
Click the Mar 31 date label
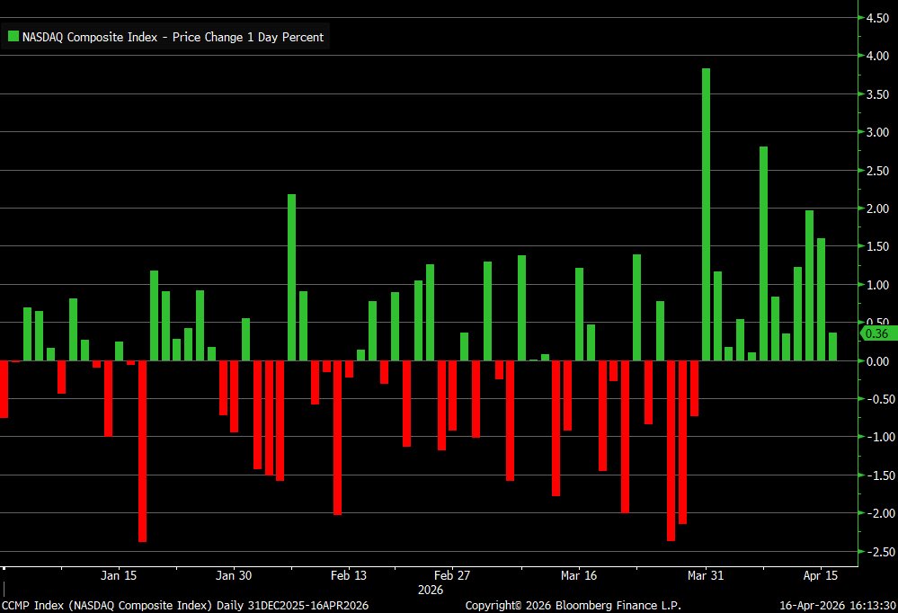click(706, 575)
